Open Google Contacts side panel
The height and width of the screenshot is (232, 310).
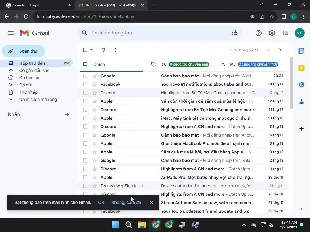click(302, 102)
